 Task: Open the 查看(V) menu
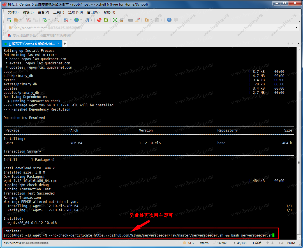(x=43, y=12)
